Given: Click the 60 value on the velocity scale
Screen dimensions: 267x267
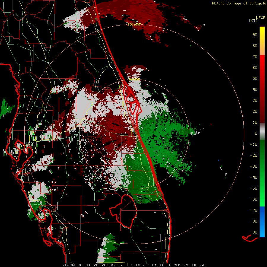Looking at the screenshot, I should click(255, 67).
